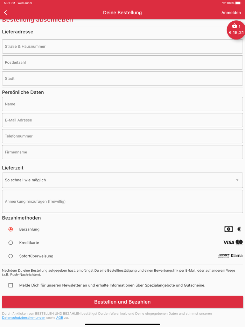Select Sofortüberweisung payment option
The width and height of the screenshot is (245, 327).
[10, 256]
